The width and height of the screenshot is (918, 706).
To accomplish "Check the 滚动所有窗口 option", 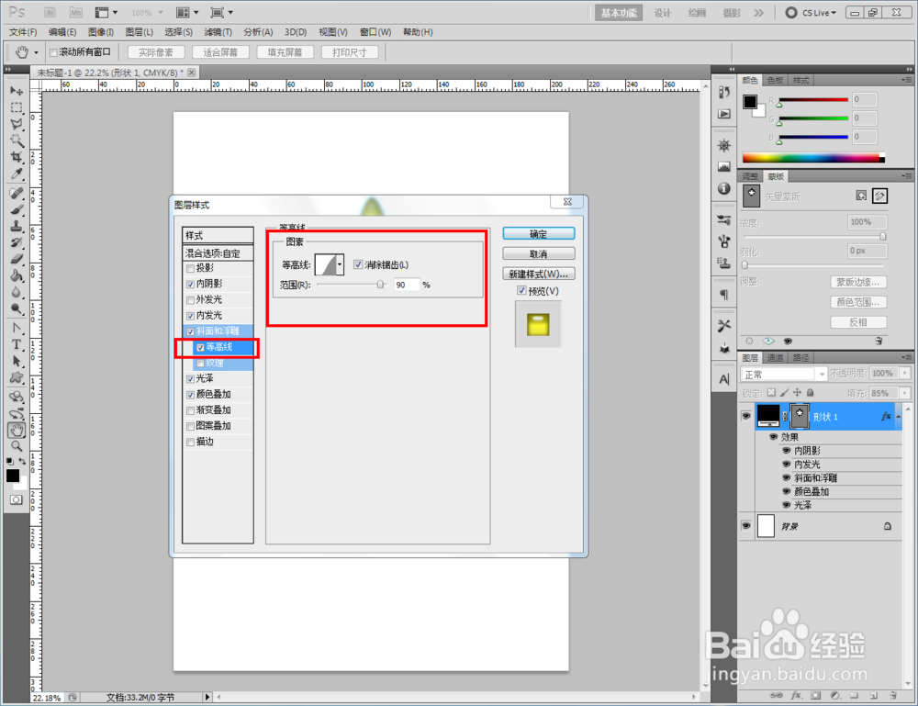I will click(53, 52).
